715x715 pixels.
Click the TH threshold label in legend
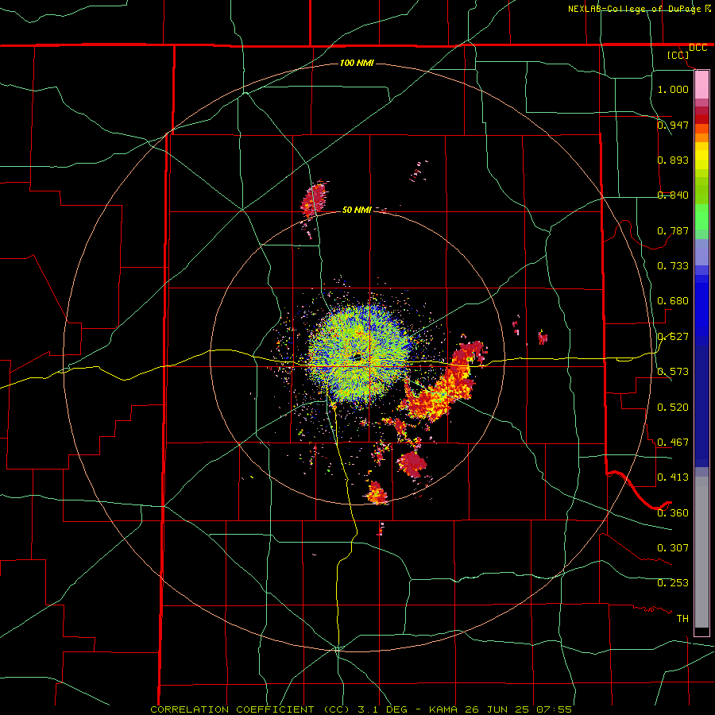pyautogui.click(x=682, y=618)
